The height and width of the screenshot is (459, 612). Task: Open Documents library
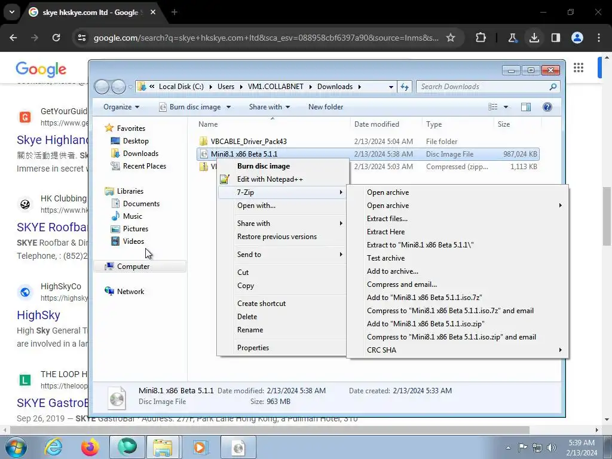[140, 204]
